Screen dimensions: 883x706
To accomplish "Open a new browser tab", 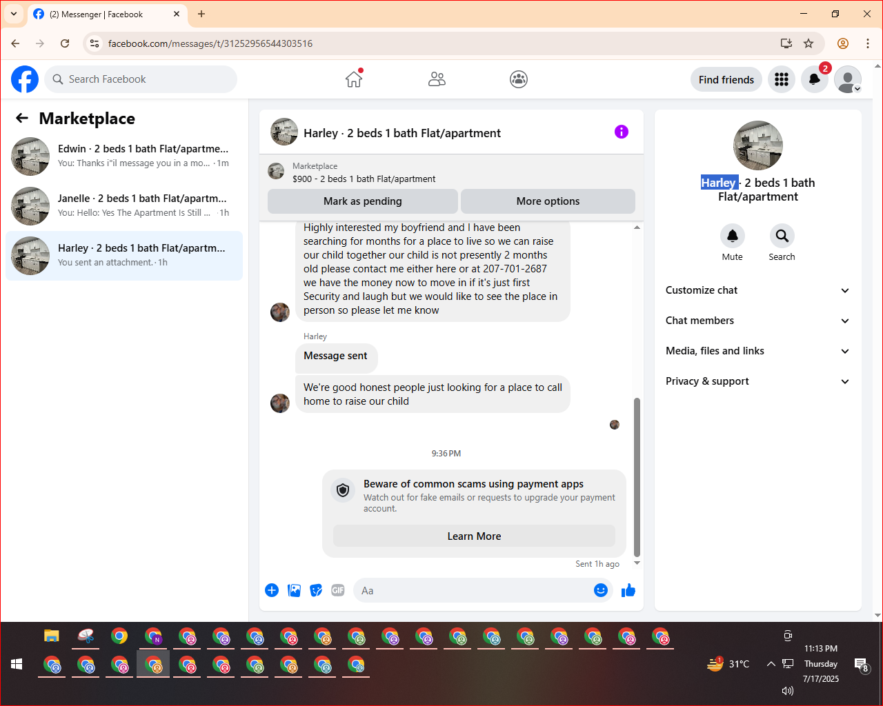I will [201, 14].
